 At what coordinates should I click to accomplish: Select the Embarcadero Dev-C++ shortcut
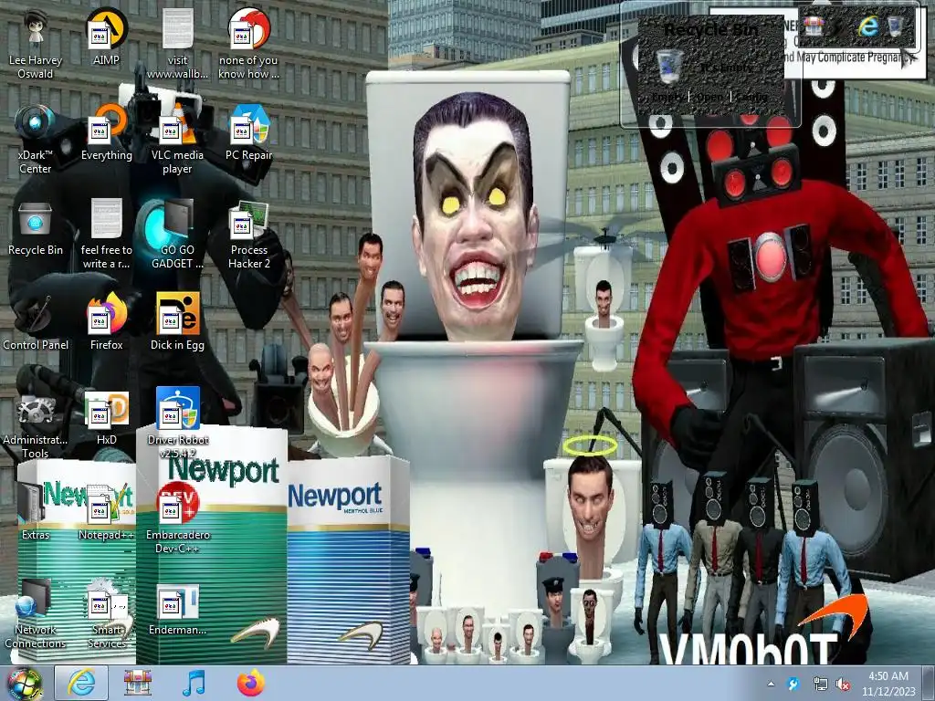click(177, 518)
